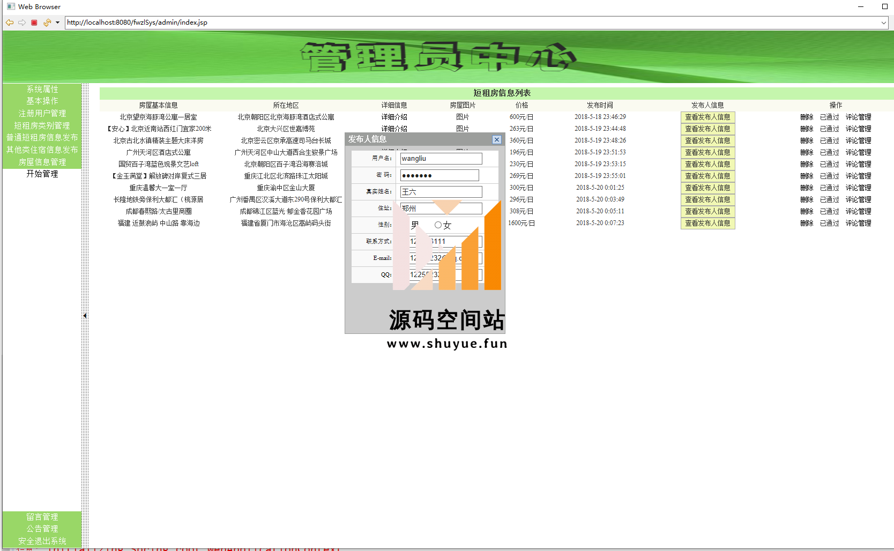Expand the URL address bar dropdown
894x551 pixels.
(x=883, y=23)
